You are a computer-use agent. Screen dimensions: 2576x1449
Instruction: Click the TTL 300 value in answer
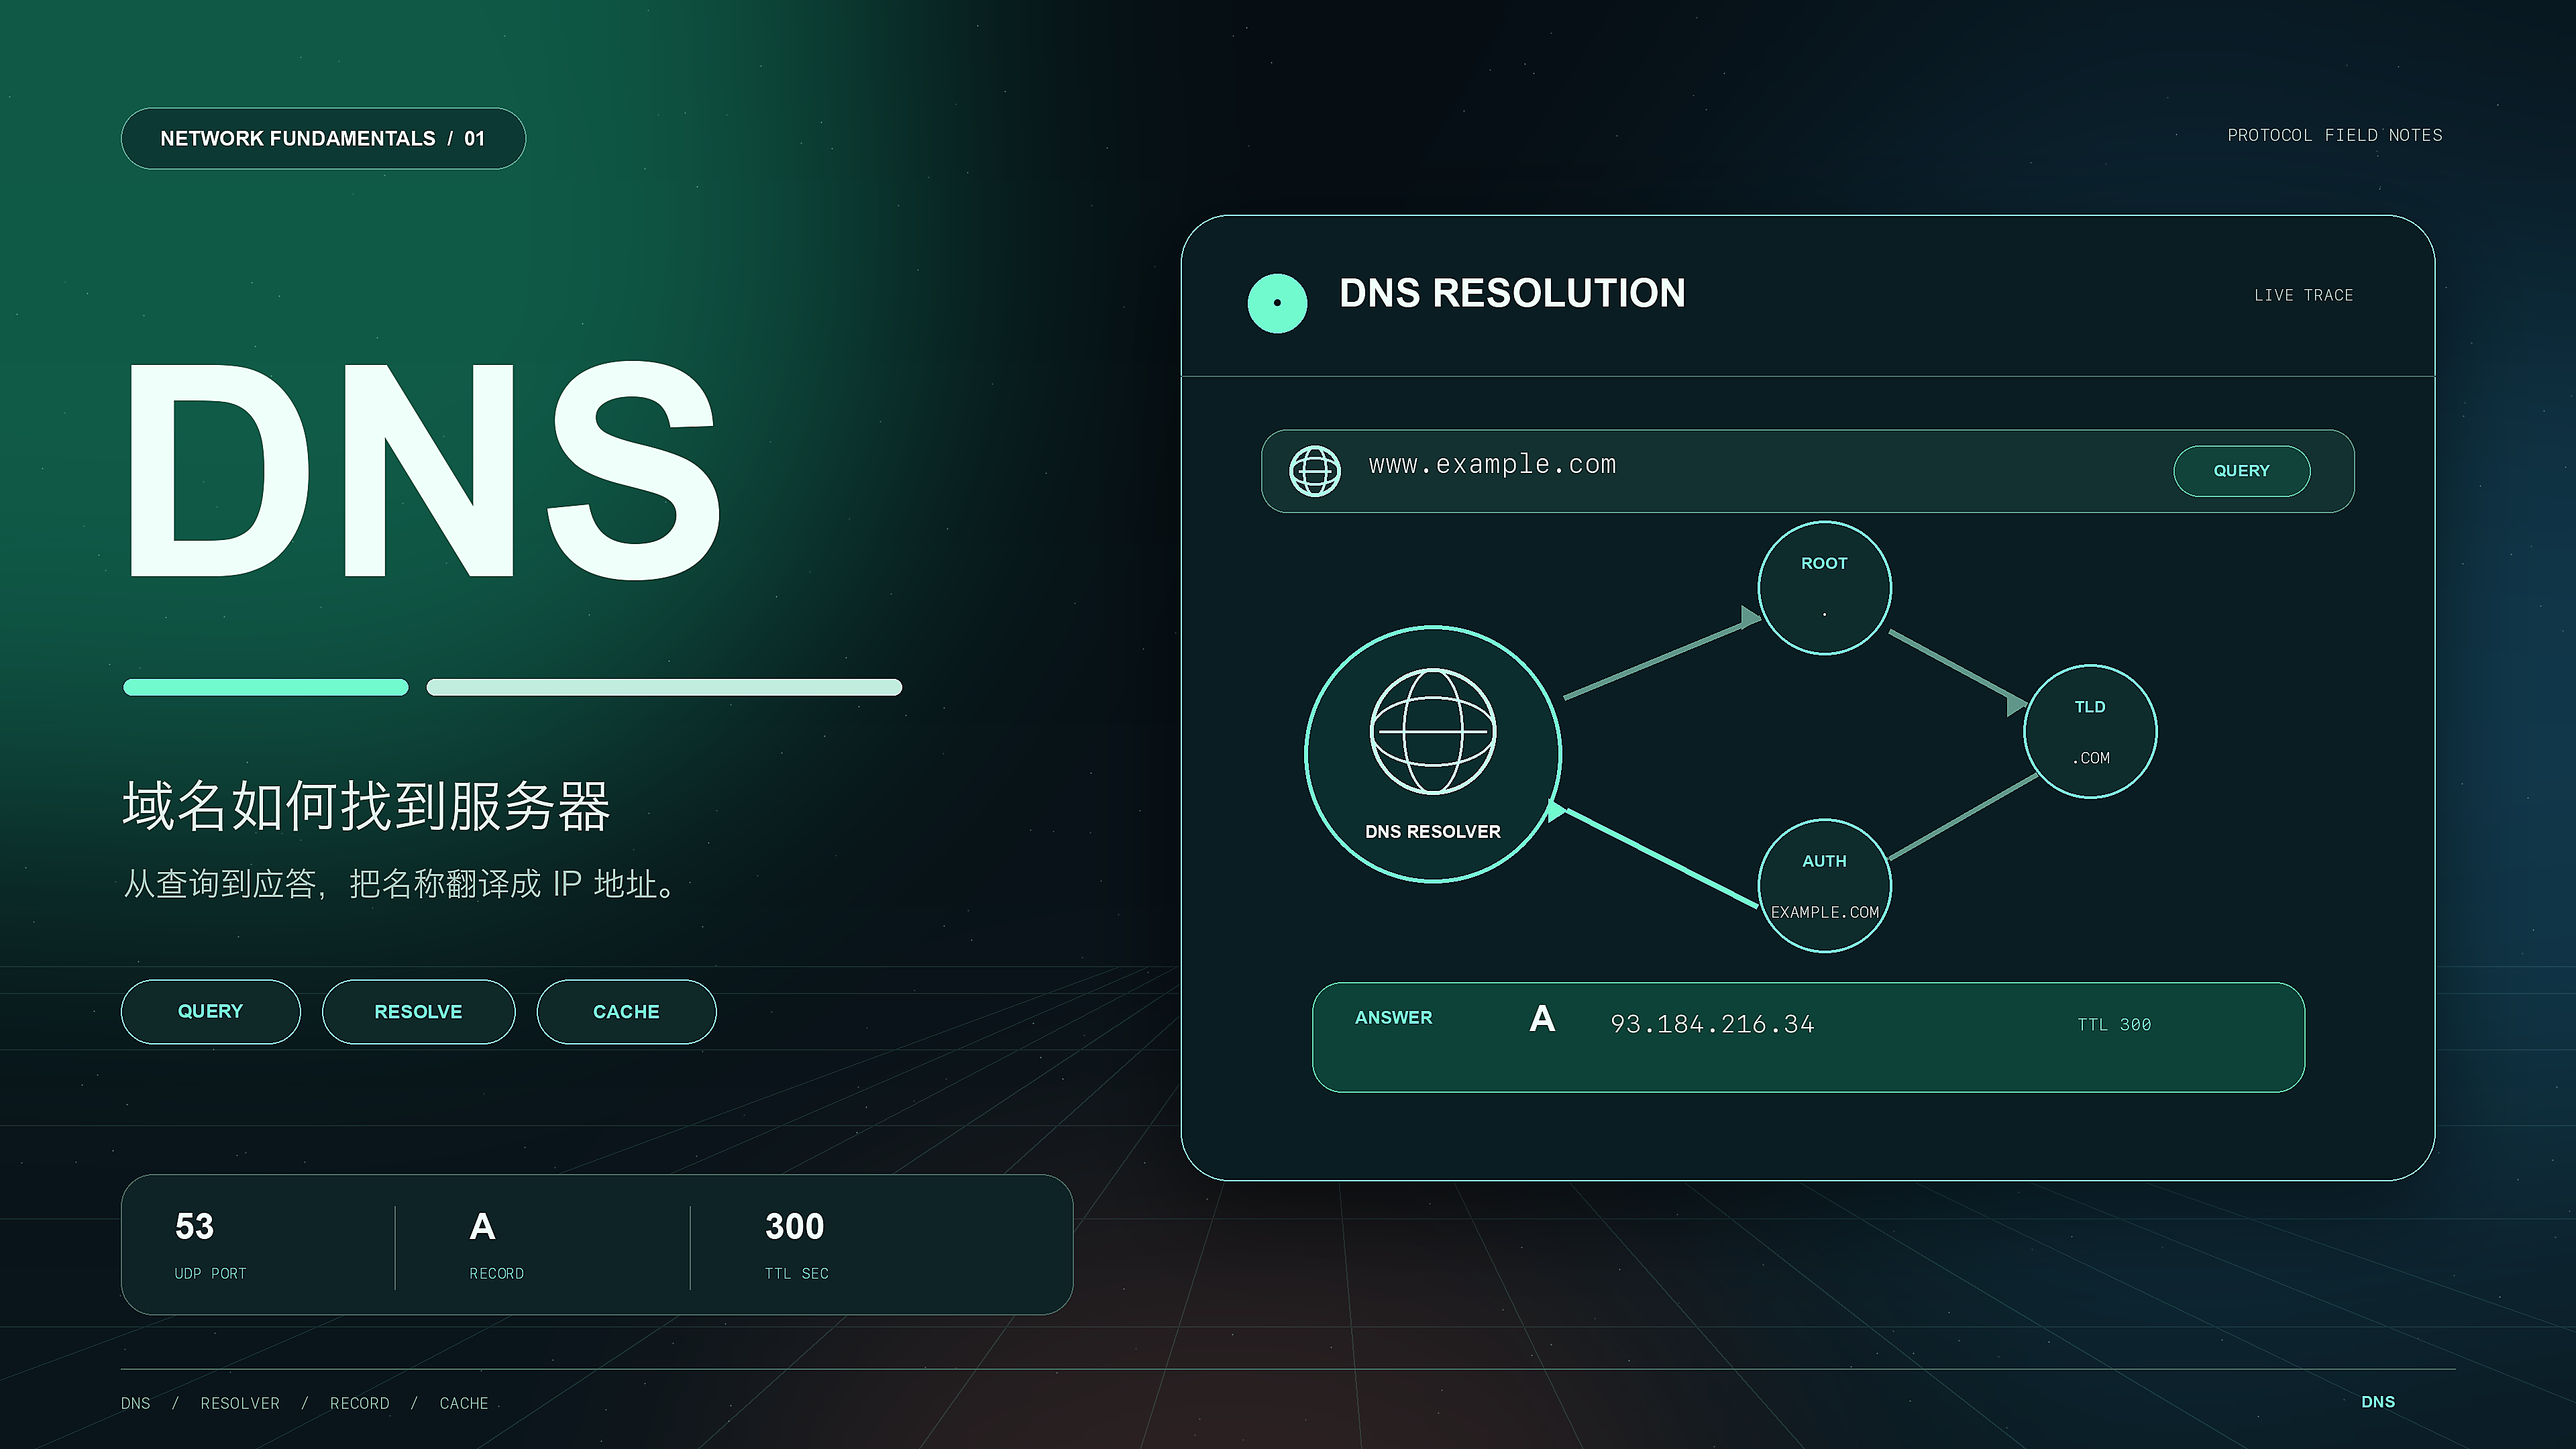point(2113,1024)
